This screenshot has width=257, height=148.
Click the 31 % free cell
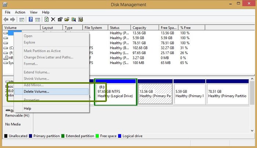[184, 48]
